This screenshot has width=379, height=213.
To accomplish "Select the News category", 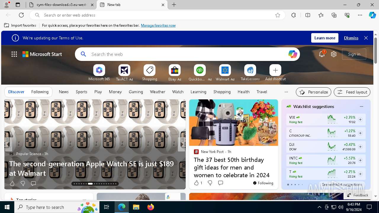I will click(64, 92).
